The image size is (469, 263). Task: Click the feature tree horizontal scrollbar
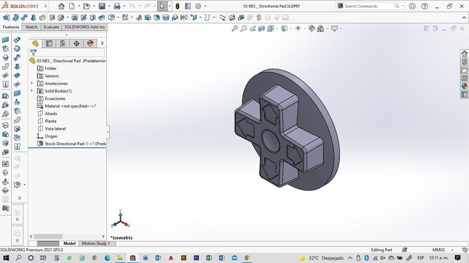[x=48, y=236]
